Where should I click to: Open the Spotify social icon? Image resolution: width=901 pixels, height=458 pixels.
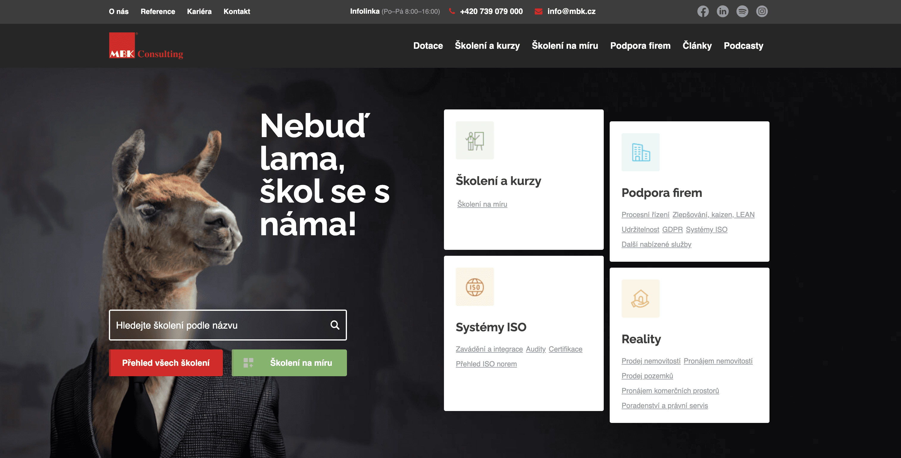tap(742, 12)
